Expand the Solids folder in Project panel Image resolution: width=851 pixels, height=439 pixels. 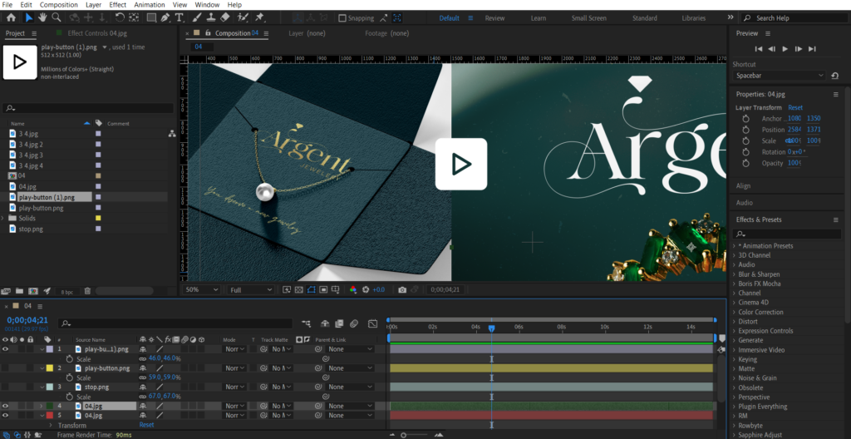4,218
